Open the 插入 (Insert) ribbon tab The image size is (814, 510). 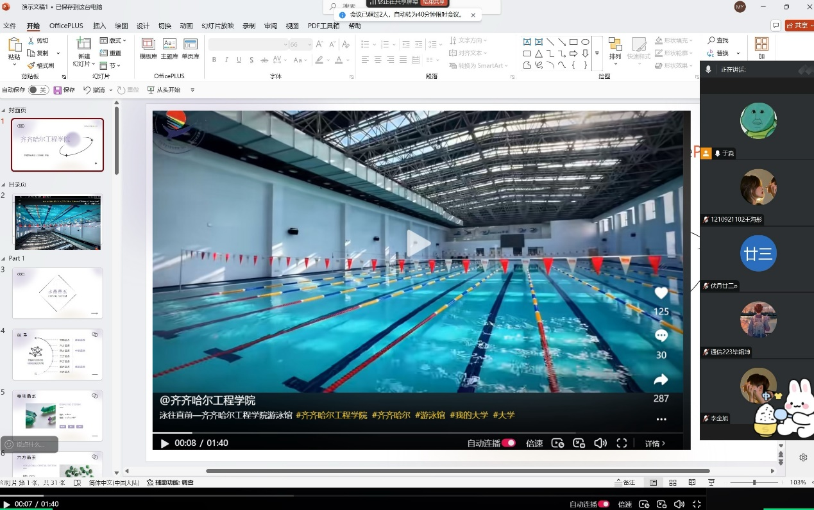tap(99, 26)
